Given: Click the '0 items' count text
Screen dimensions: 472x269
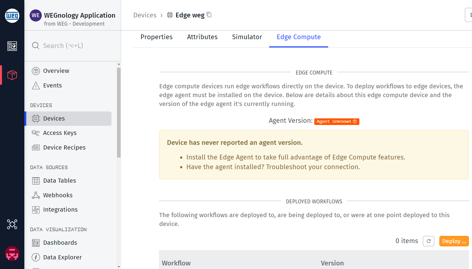Looking at the screenshot, I should [x=407, y=241].
